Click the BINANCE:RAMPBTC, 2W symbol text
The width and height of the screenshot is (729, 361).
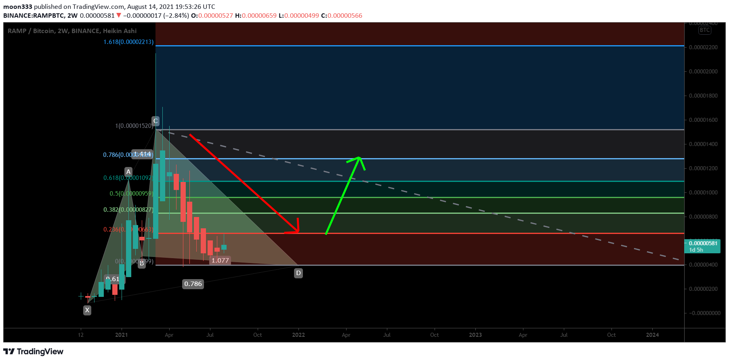click(40, 16)
